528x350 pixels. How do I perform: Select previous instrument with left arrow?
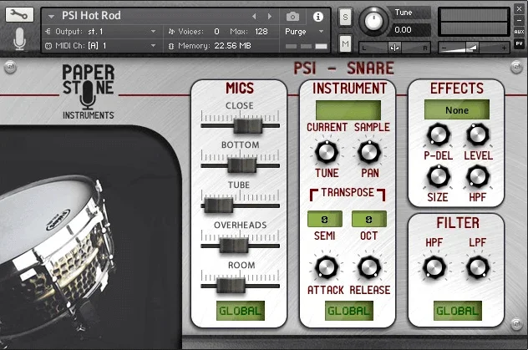[254, 16]
